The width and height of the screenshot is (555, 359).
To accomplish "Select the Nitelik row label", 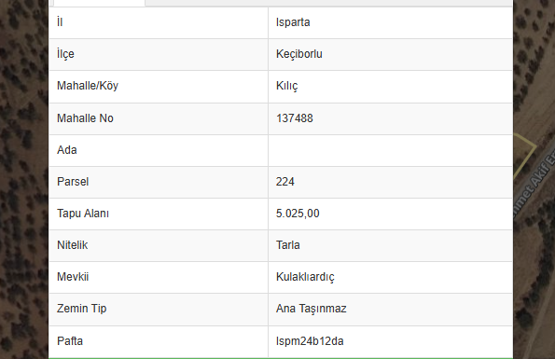I will (72, 245).
